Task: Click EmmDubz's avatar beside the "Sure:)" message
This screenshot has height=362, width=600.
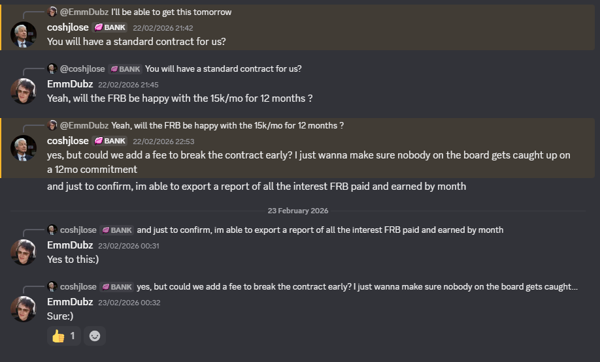Action: coord(24,309)
